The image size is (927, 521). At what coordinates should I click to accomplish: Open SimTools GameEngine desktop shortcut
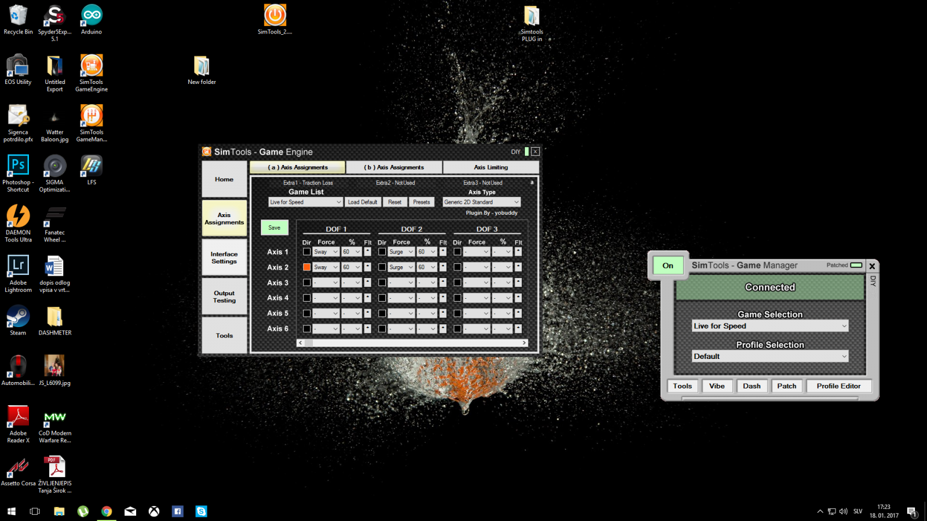(92, 74)
